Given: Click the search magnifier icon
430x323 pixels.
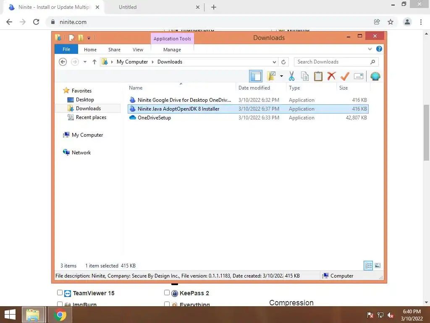Looking at the screenshot, I should pyautogui.click(x=373, y=62).
